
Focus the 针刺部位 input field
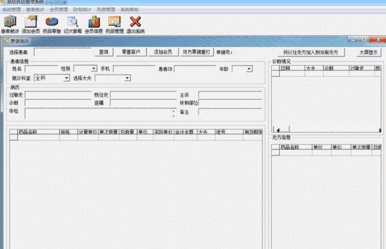pyautogui.click(x=230, y=103)
